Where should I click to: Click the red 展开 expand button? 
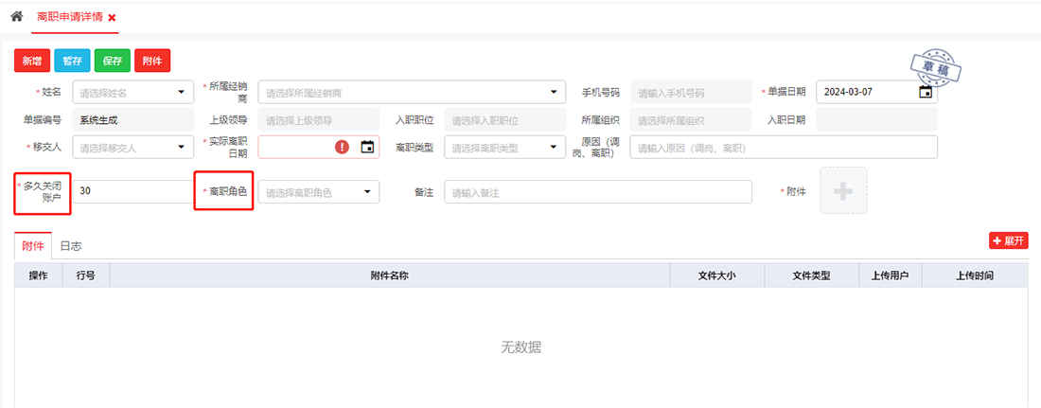tap(1008, 240)
